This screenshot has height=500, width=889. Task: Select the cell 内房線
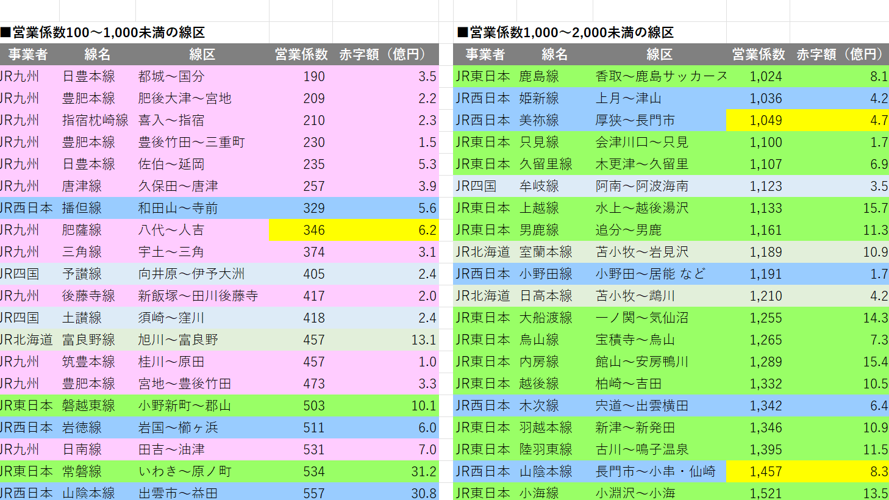point(555,362)
